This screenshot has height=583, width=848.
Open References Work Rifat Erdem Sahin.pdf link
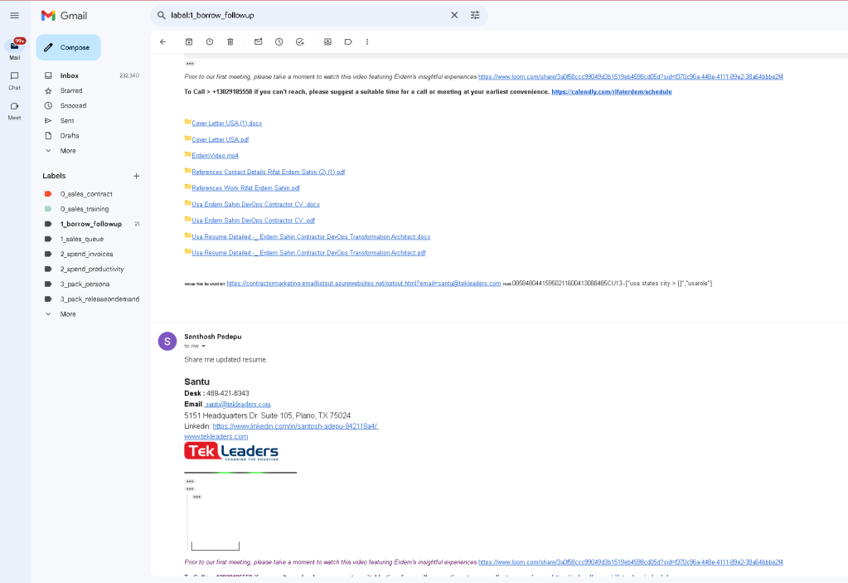[x=245, y=188]
